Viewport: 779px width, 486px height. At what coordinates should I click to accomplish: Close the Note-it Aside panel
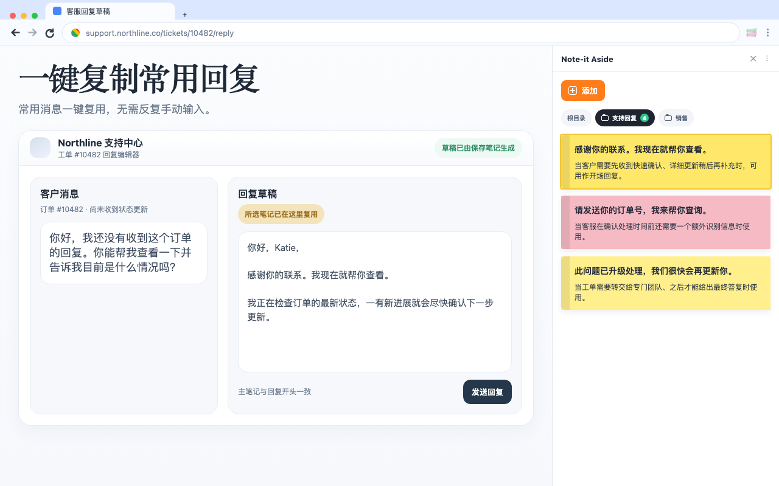coord(753,59)
